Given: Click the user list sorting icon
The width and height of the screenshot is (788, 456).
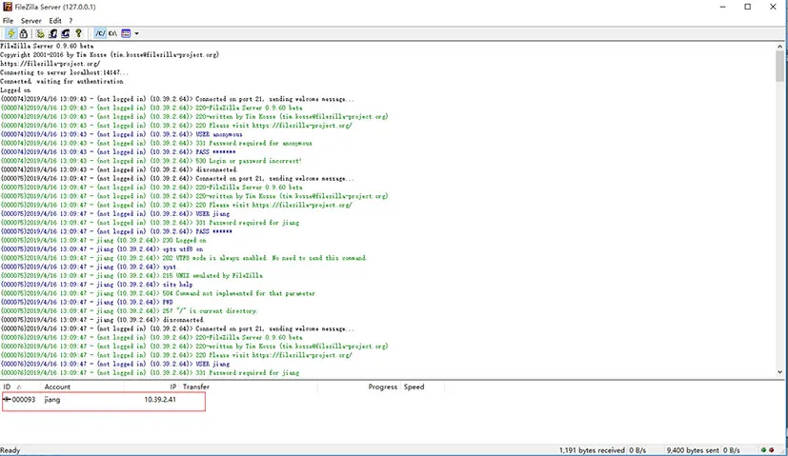Looking at the screenshot, I should pos(126,33).
